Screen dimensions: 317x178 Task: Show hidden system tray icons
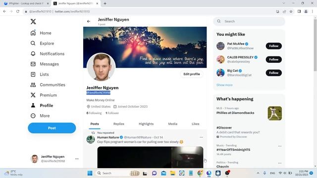(x=258, y=173)
